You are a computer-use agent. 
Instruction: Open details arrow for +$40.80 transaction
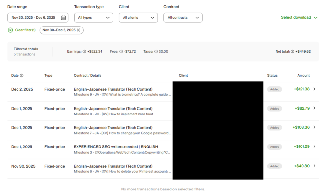pos(314,166)
